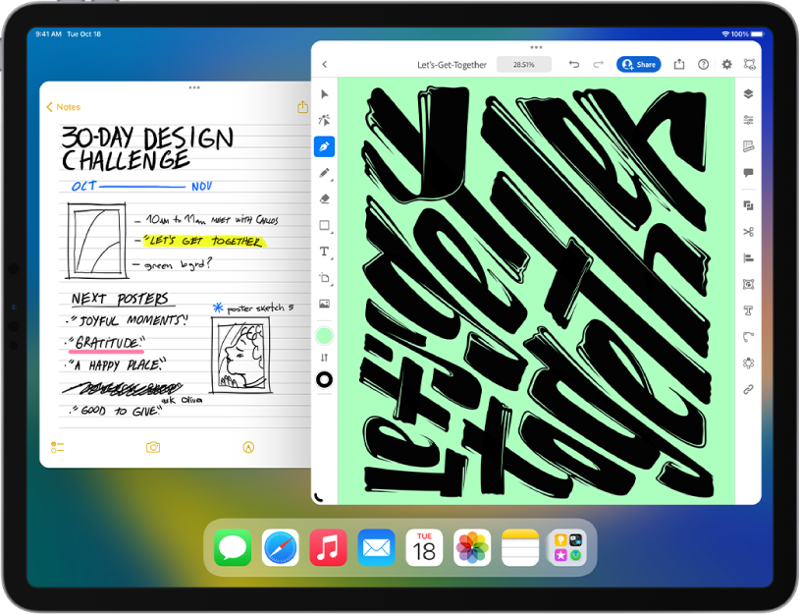Launch Photos from the Dock
Viewport: 799px width, 615px height.
pyautogui.click(x=471, y=548)
